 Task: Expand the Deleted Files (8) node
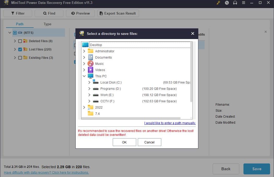pyautogui.click(x=15, y=41)
